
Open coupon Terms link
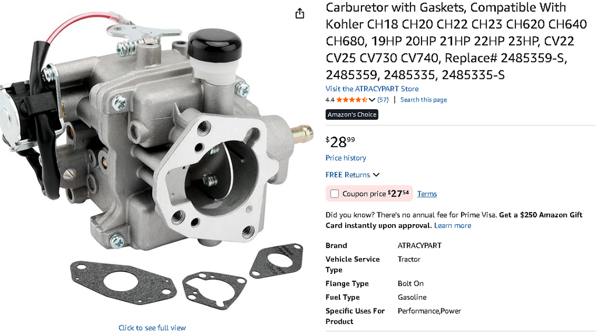[427, 194]
